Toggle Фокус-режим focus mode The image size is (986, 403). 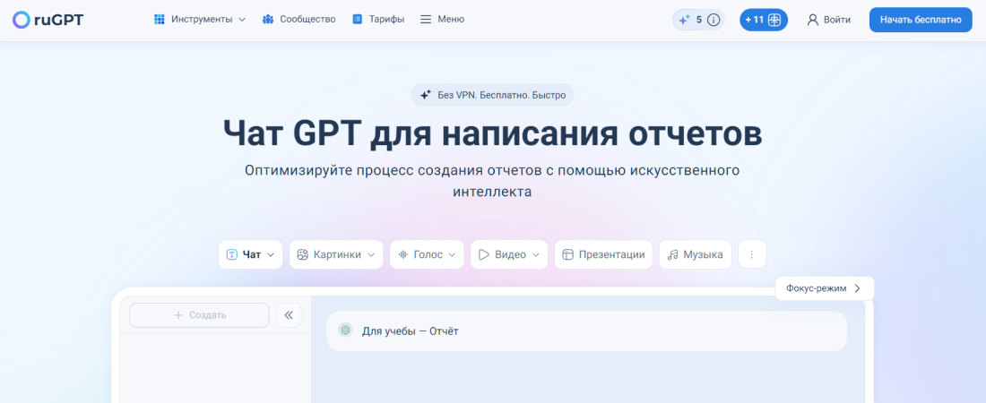[x=824, y=288]
